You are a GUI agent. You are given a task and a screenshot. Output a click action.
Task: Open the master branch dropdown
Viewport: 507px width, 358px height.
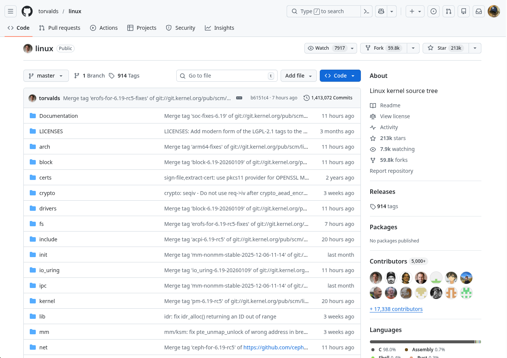46,76
